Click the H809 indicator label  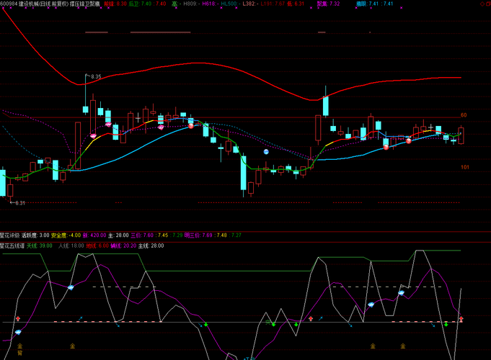tap(190, 4)
